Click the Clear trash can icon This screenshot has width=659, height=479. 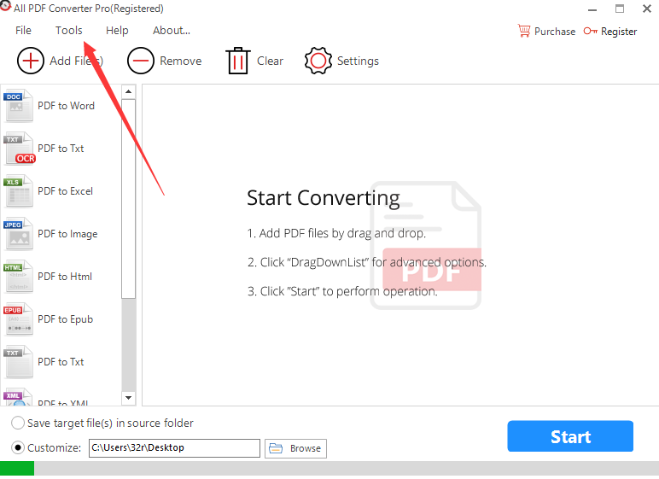pos(238,61)
